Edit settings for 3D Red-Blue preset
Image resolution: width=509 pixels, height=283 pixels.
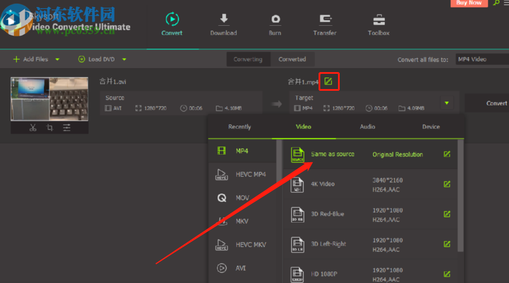447,214
